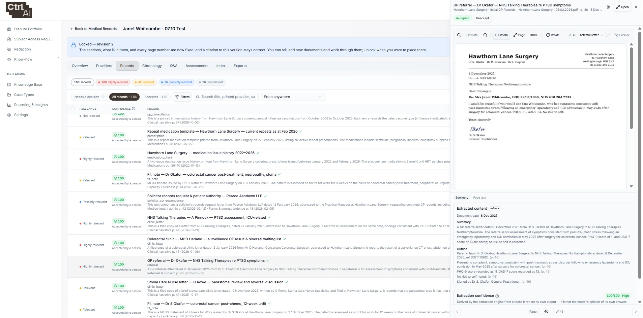Exclude this page from the record
Image resolution: width=643 pixels, height=318 pixels.
tap(622, 35)
